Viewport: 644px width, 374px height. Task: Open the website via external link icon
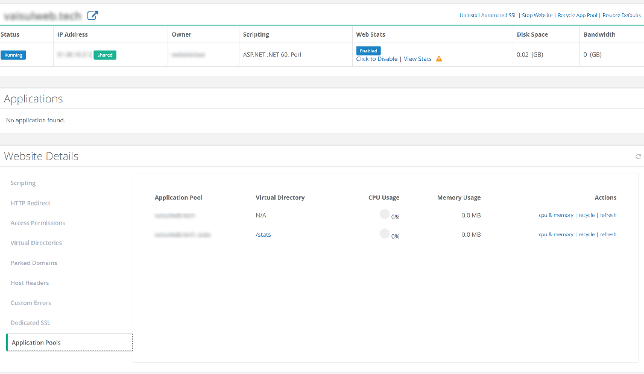[x=92, y=16]
